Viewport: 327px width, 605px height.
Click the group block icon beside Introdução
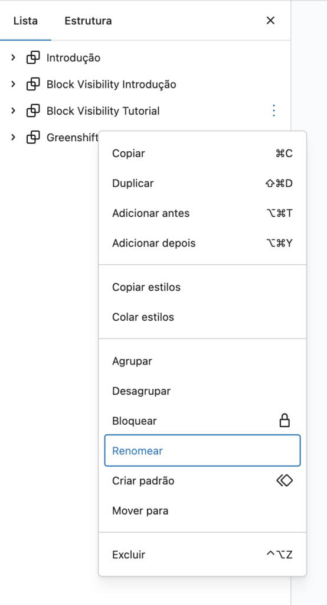(33, 58)
